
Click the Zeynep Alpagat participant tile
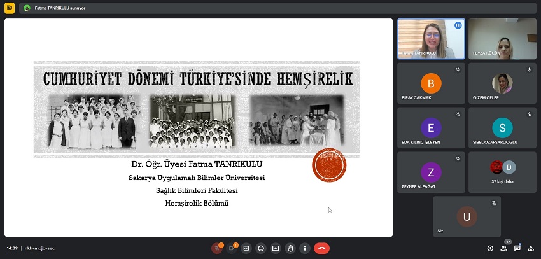pos(431,172)
